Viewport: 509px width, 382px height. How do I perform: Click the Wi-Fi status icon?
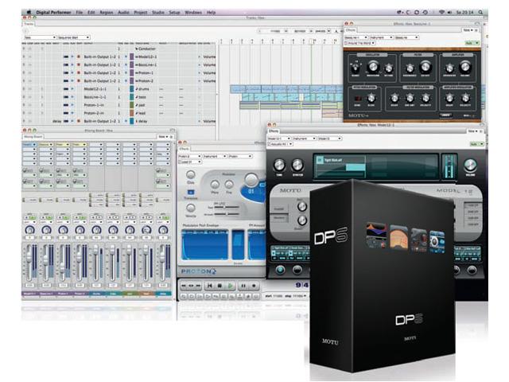coord(441,13)
